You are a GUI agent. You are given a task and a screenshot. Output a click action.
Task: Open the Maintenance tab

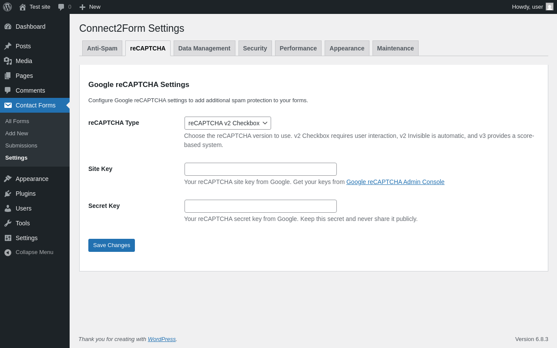tap(396, 48)
